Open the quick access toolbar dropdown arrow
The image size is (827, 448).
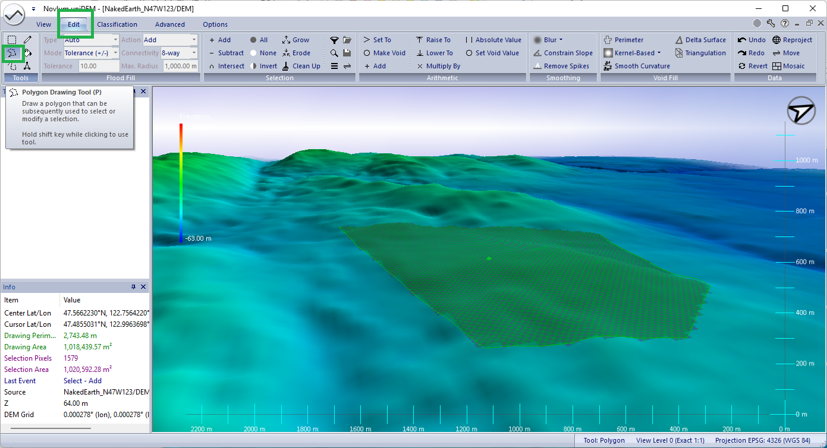coord(34,9)
